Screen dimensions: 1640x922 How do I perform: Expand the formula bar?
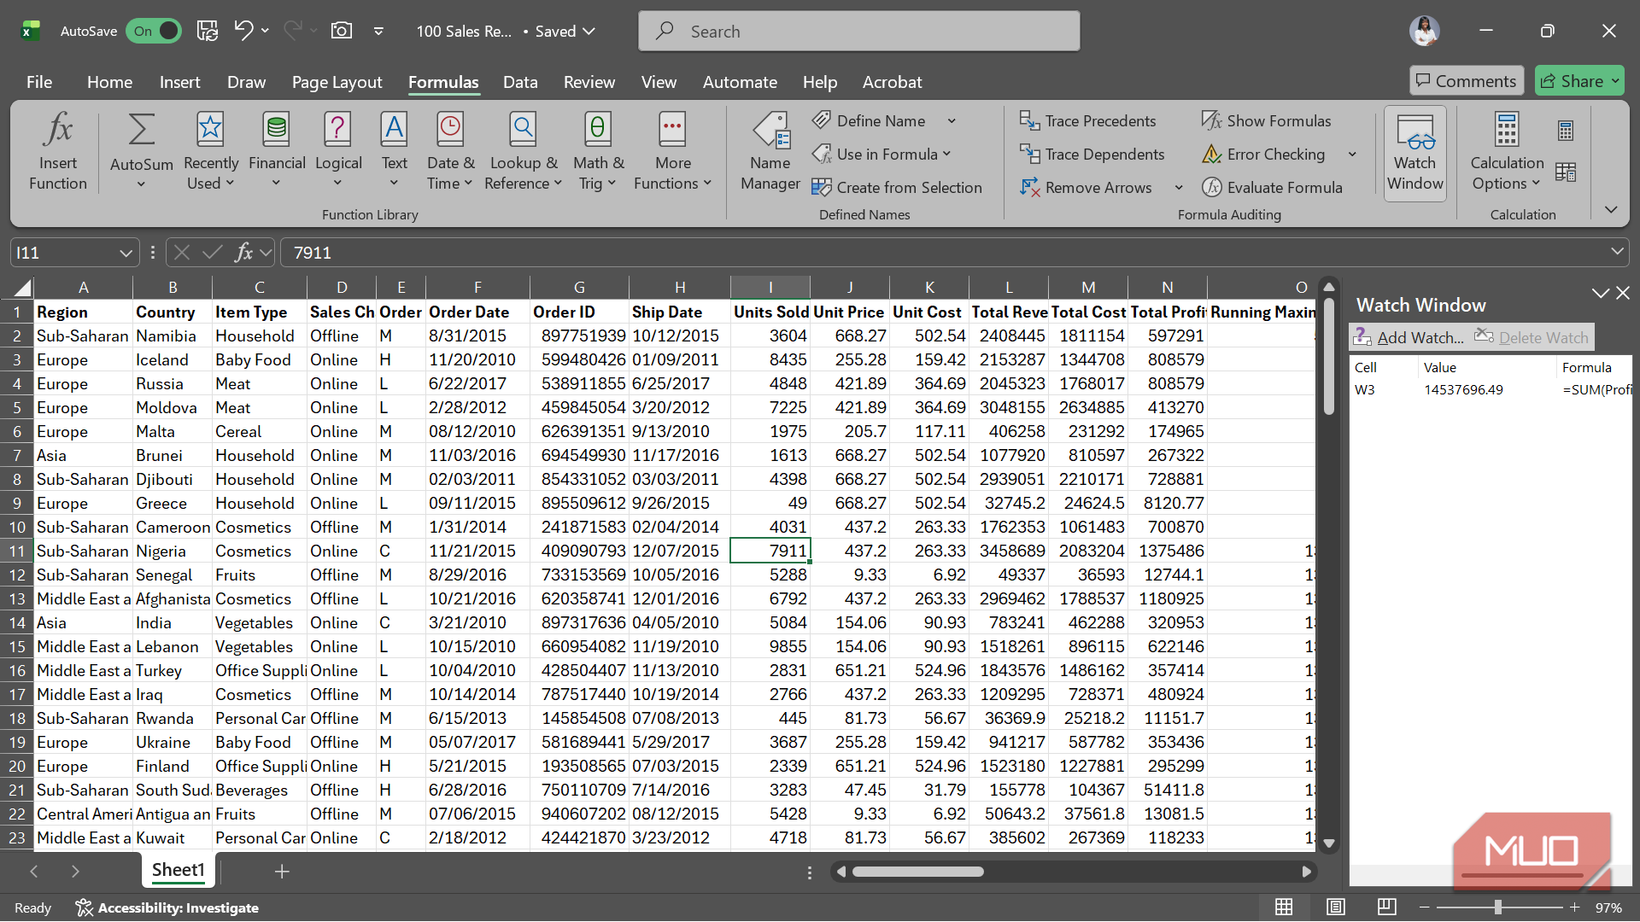(x=1617, y=251)
